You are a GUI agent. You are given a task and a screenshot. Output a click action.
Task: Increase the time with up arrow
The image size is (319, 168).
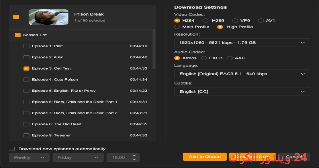point(134,156)
